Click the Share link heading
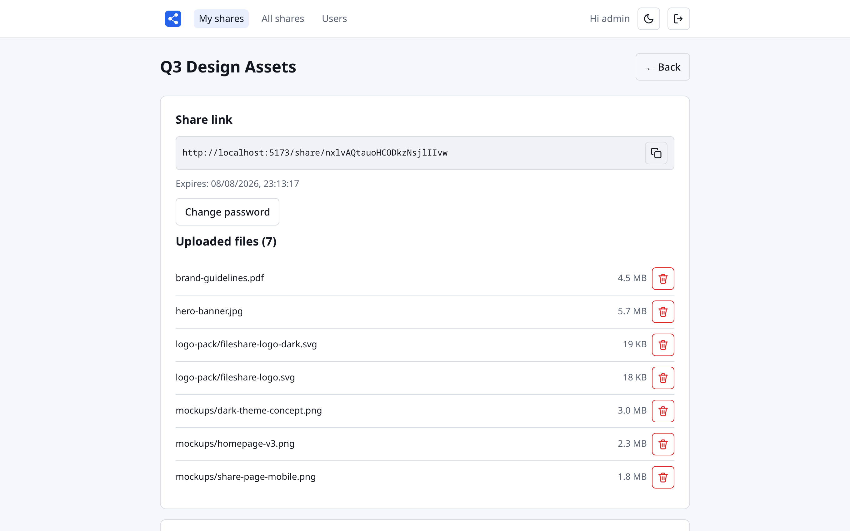The image size is (850, 531). (x=204, y=120)
